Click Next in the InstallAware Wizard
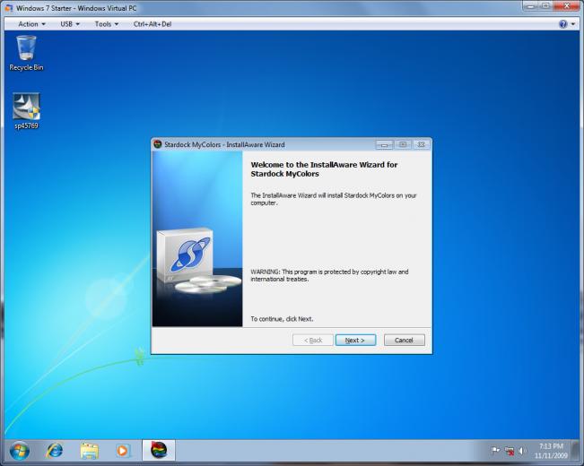The height and width of the screenshot is (466, 584). coord(355,341)
